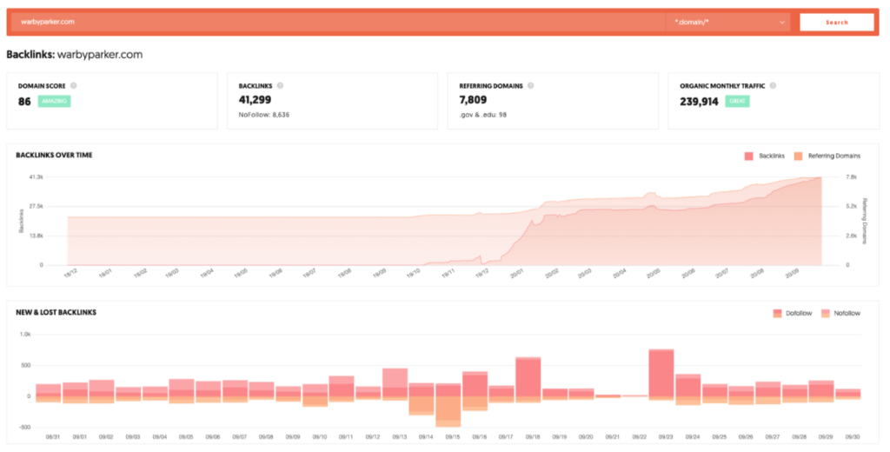The width and height of the screenshot is (890, 452).
Task: Click the 09/23 bar in New & Lost chart
Action: (x=661, y=375)
